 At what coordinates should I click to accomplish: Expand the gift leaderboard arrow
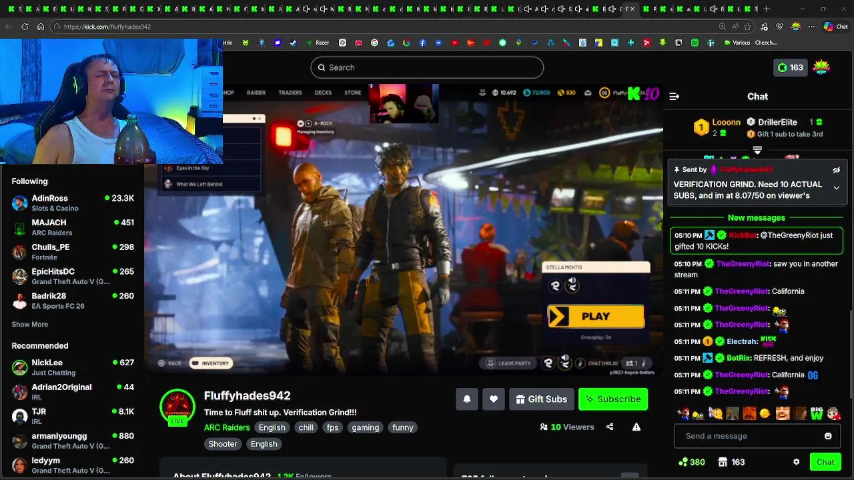pyautogui.click(x=757, y=151)
